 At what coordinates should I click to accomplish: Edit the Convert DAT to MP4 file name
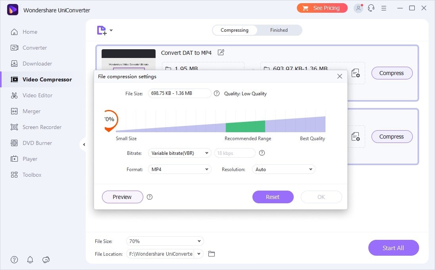[x=221, y=52]
